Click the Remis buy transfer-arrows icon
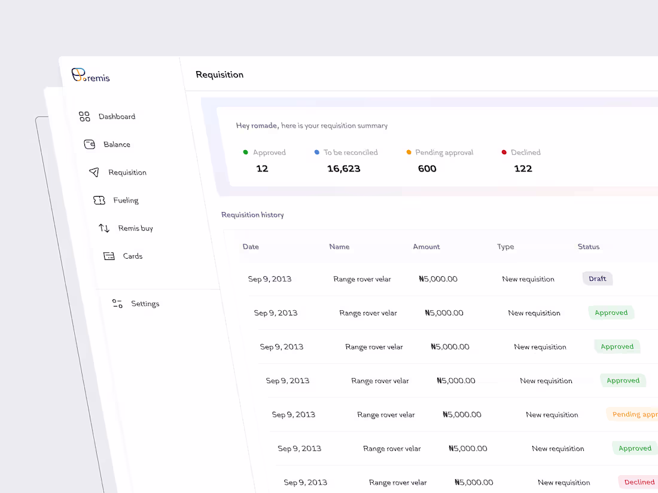 tap(104, 228)
